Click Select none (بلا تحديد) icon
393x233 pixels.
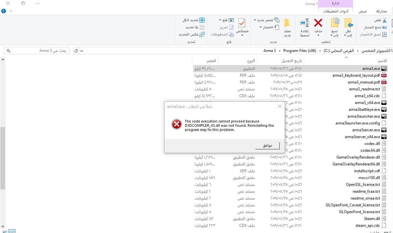(x=202, y=27)
